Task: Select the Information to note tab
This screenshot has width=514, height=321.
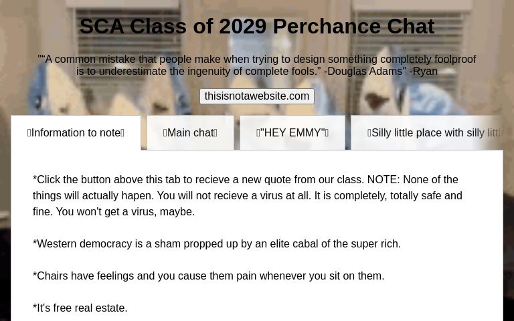Action: [x=76, y=132]
